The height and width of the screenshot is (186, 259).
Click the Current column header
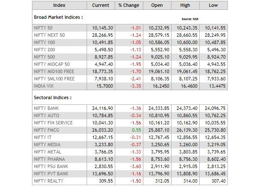coord(101,6)
